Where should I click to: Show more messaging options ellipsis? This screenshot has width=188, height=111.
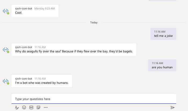pyautogui.click(x=46, y=108)
